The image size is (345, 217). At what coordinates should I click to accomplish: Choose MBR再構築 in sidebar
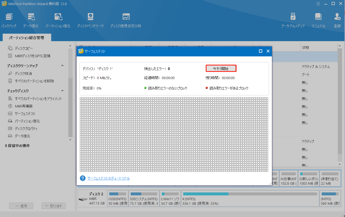20,106
